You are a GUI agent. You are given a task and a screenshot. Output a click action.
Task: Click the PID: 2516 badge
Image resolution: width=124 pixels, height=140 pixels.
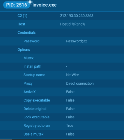(16, 5)
